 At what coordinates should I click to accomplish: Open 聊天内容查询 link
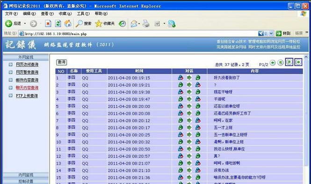click(27, 88)
